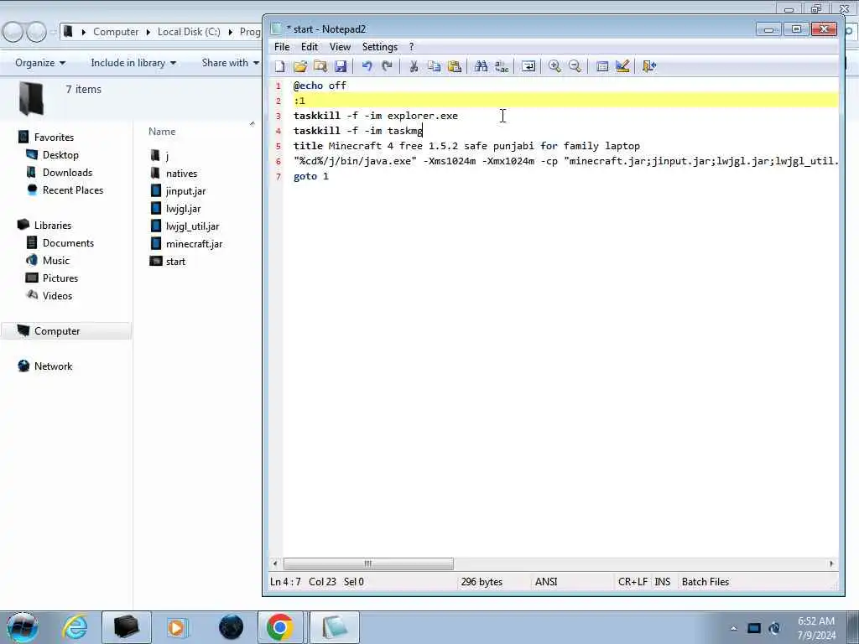Screen dimensions: 859x644
Task: Click the ANSI encoding status bar field
Action: tap(545, 582)
